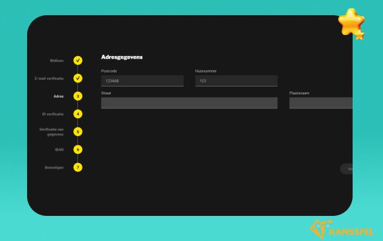
Task: Click the Welkom step checkmark circle
Action: pos(78,61)
